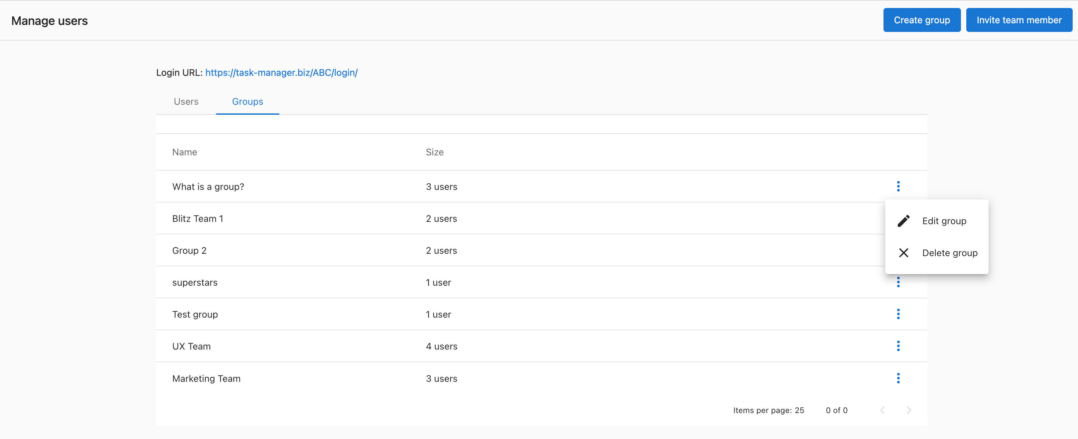
Task: Click the 3 users size of What is a group?
Action: click(442, 187)
